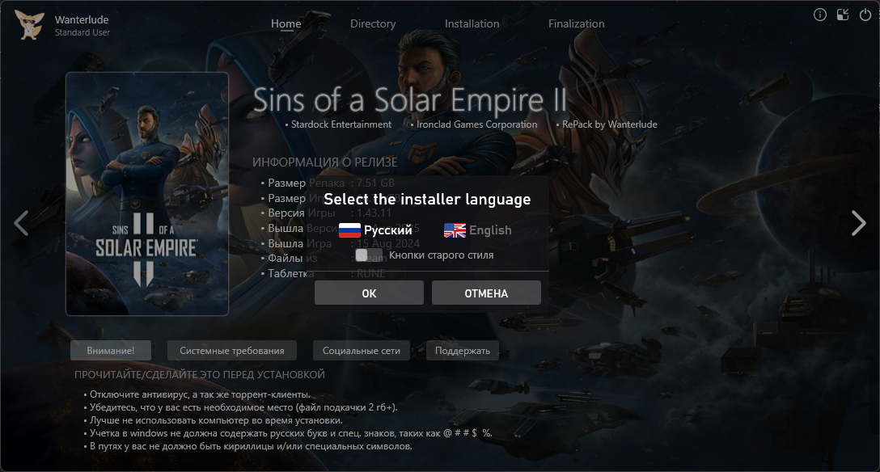Click the minimize-to-tray window icon

[x=843, y=15]
